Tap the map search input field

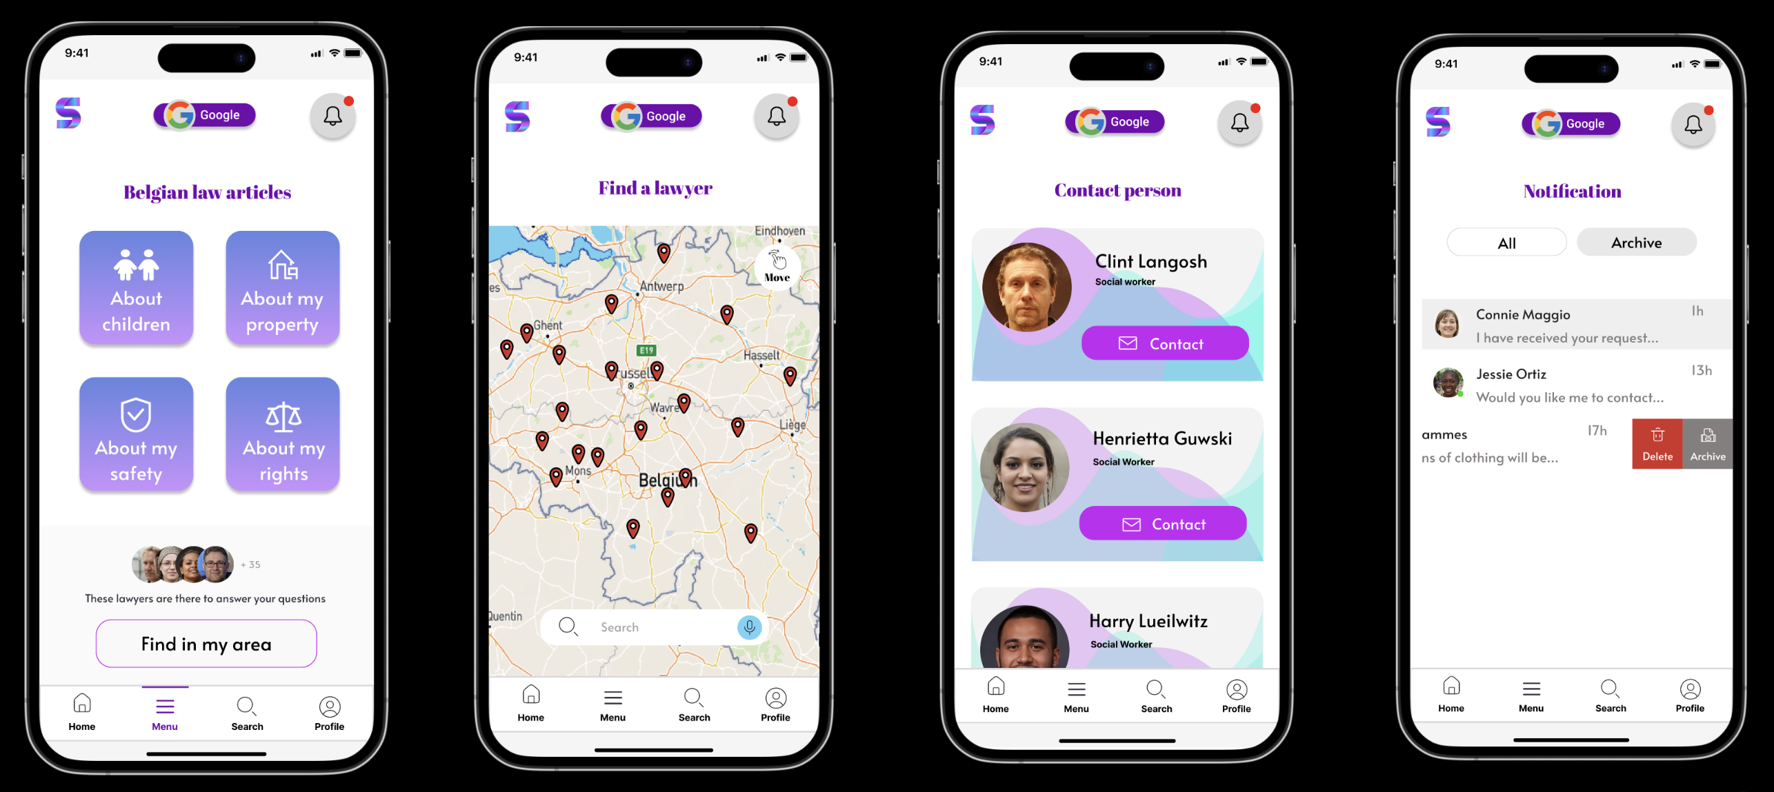click(654, 626)
